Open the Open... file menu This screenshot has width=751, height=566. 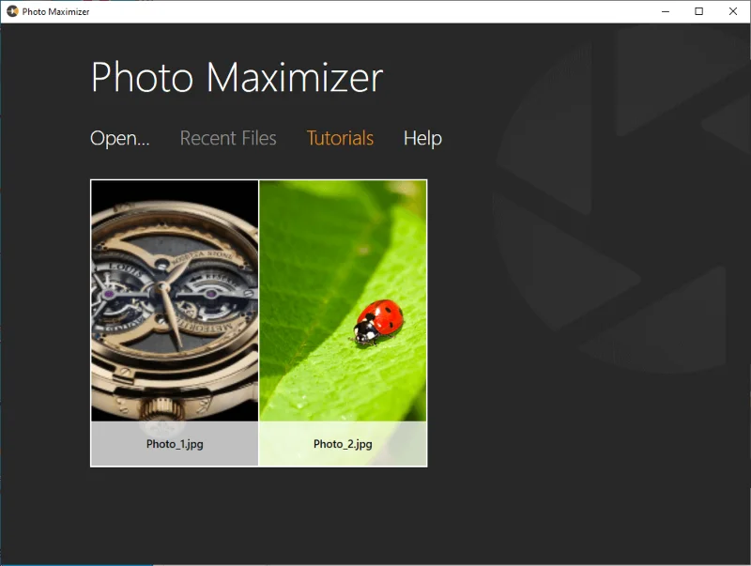pos(119,139)
